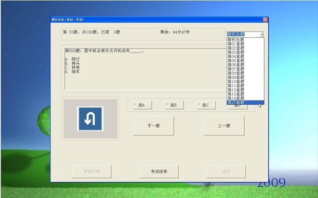Choose 第04套题 from the list
Screen dimensions: 318x198
(x=245, y=56)
